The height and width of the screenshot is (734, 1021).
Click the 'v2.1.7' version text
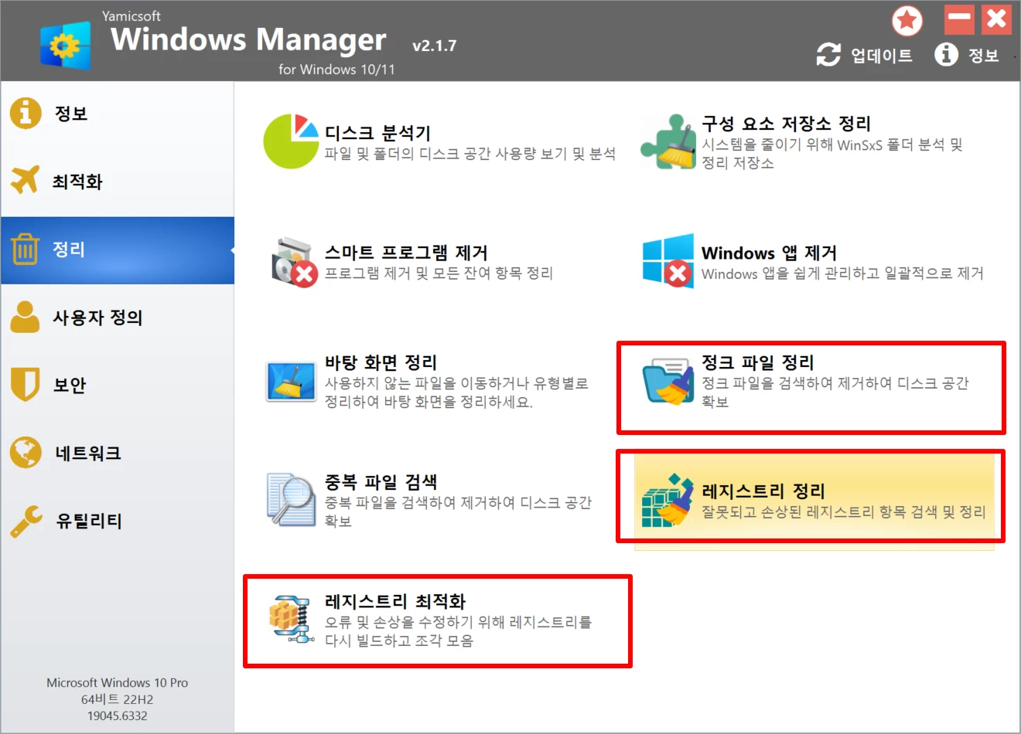(435, 46)
